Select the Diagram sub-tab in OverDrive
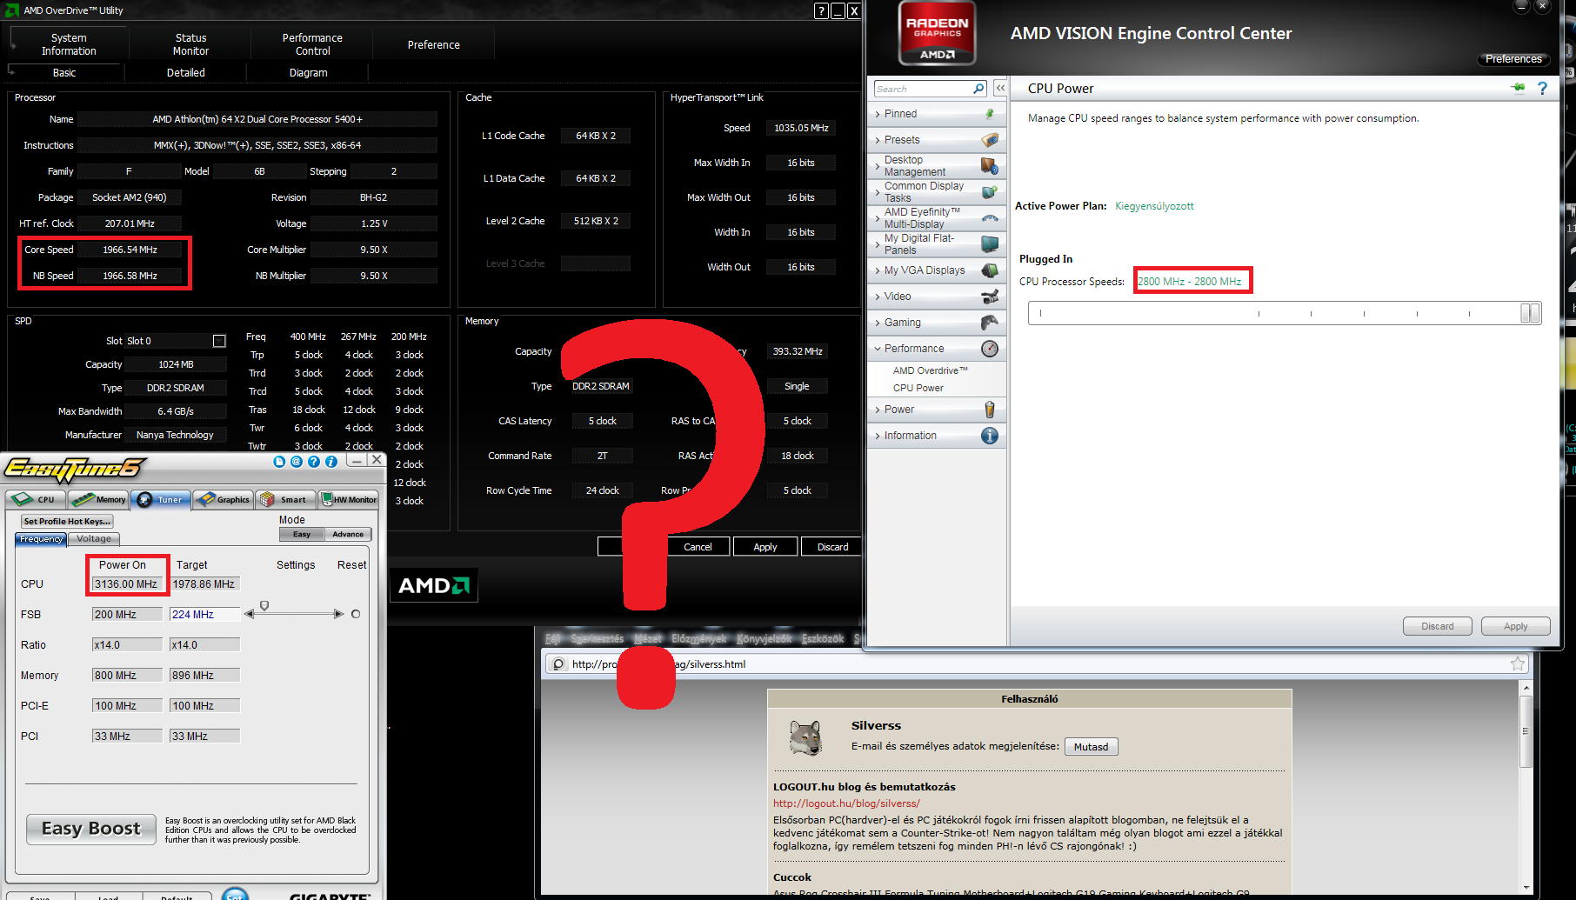Viewport: 1576px width, 900px height. pyautogui.click(x=309, y=73)
